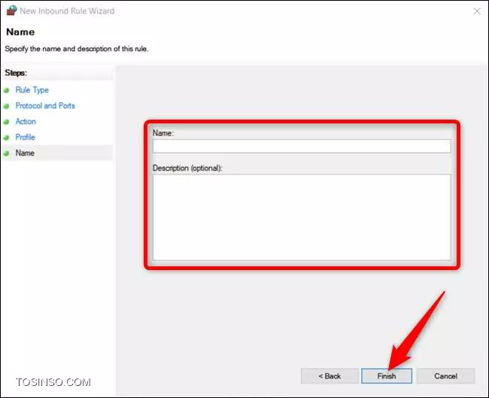489x398 pixels.
Task: Click the green bullet beside Protocol and Ports
Action: (x=6, y=106)
